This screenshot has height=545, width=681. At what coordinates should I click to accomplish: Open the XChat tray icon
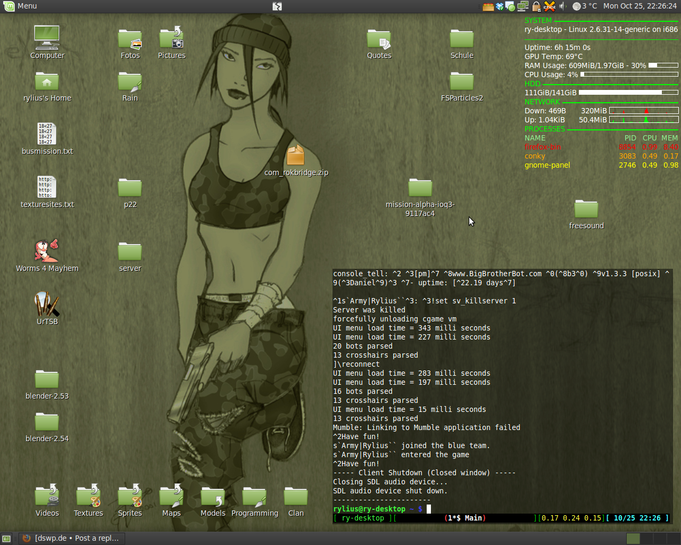(550, 6)
